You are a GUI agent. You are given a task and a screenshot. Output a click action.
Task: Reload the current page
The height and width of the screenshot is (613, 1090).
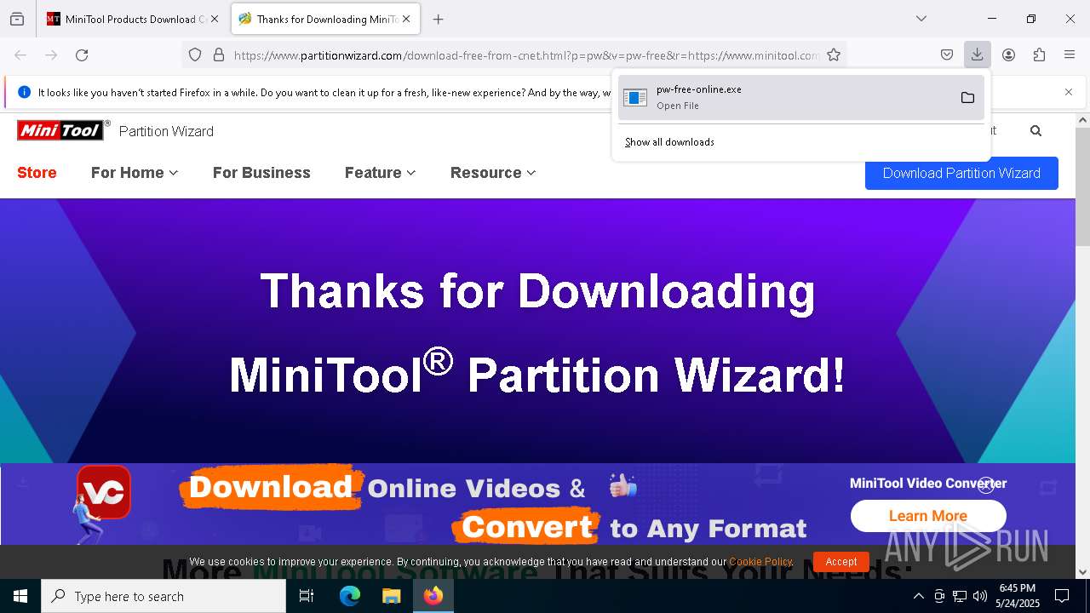pyautogui.click(x=82, y=55)
